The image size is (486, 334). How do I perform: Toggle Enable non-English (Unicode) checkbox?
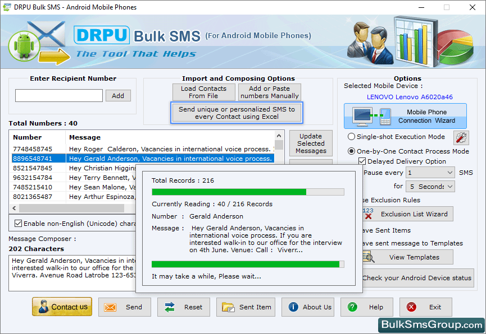point(19,223)
